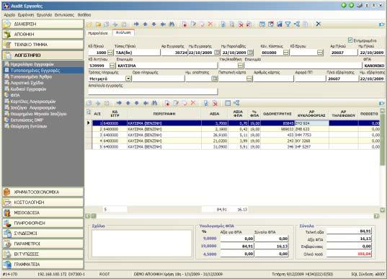Click the grid layout icon in lines toolbar
Image resolution: width=387 pixels, height=279 pixels.
tap(228, 103)
